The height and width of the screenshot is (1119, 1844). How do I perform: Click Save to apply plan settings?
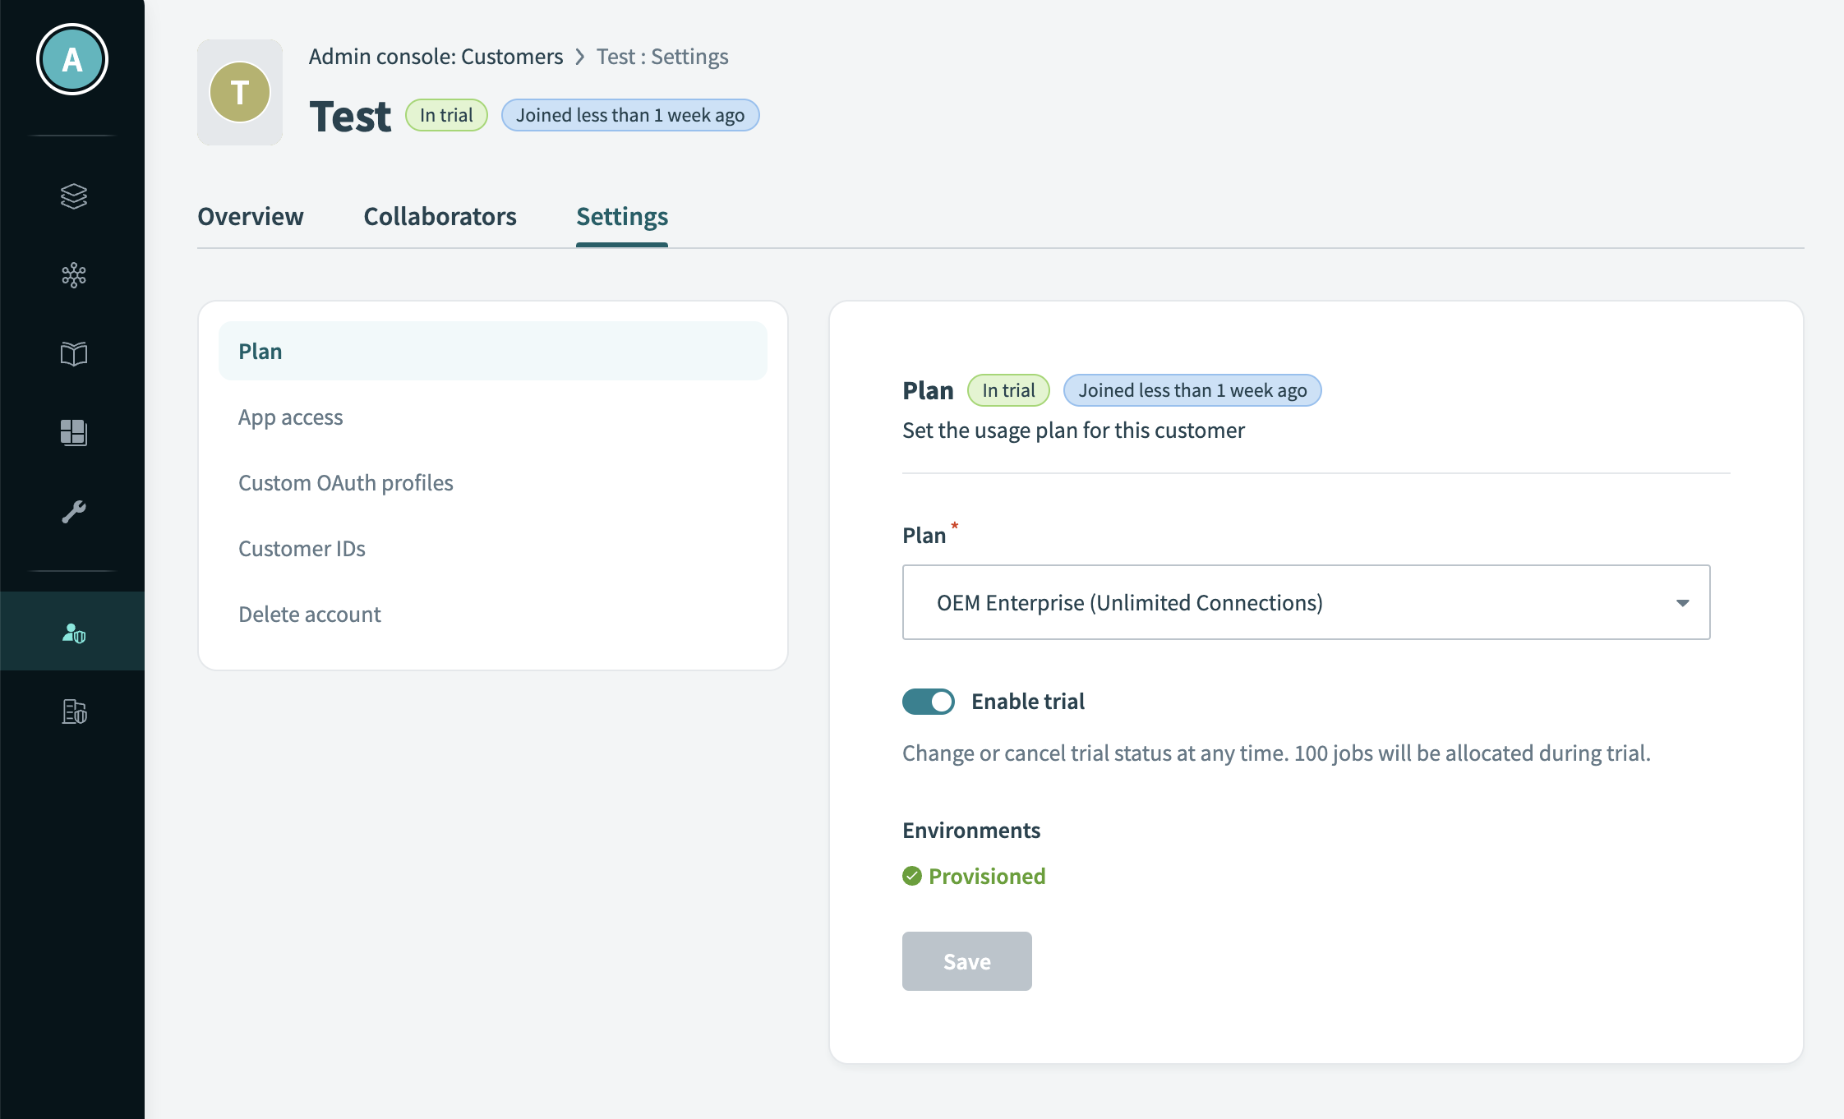click(x=966, y=961)
